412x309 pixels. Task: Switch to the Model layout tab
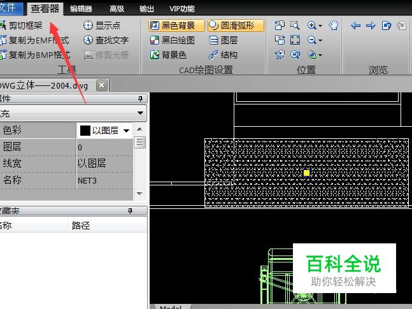171,306
